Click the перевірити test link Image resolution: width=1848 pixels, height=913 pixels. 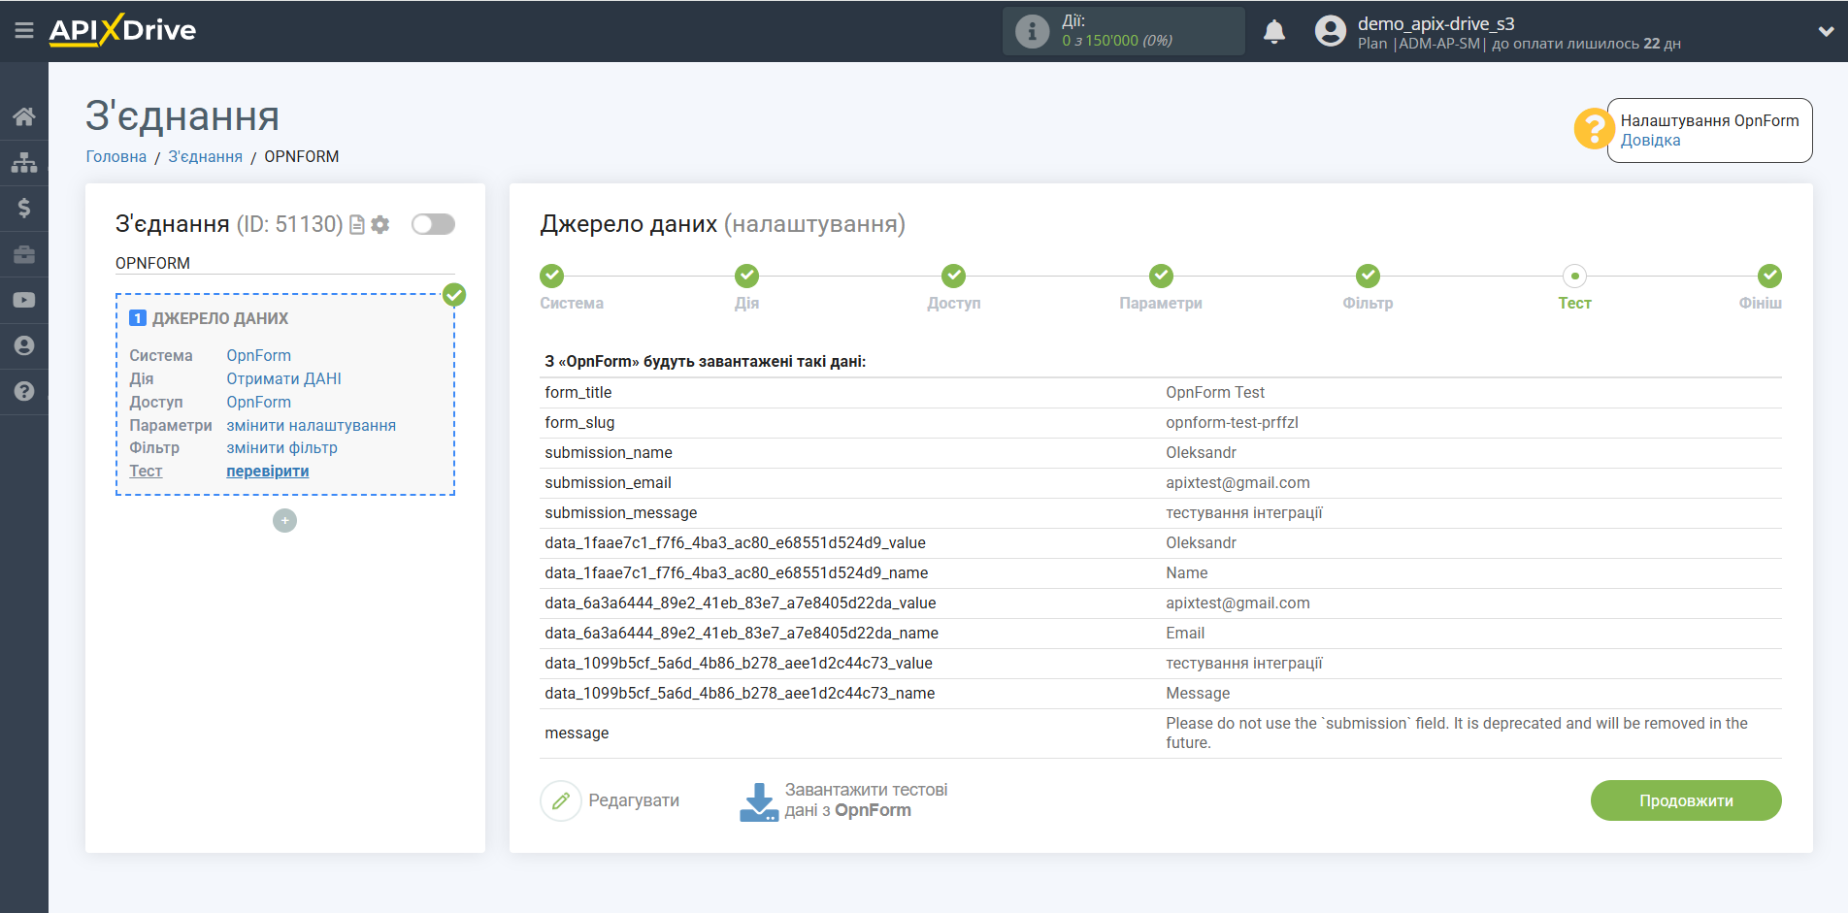click(267, 471)
